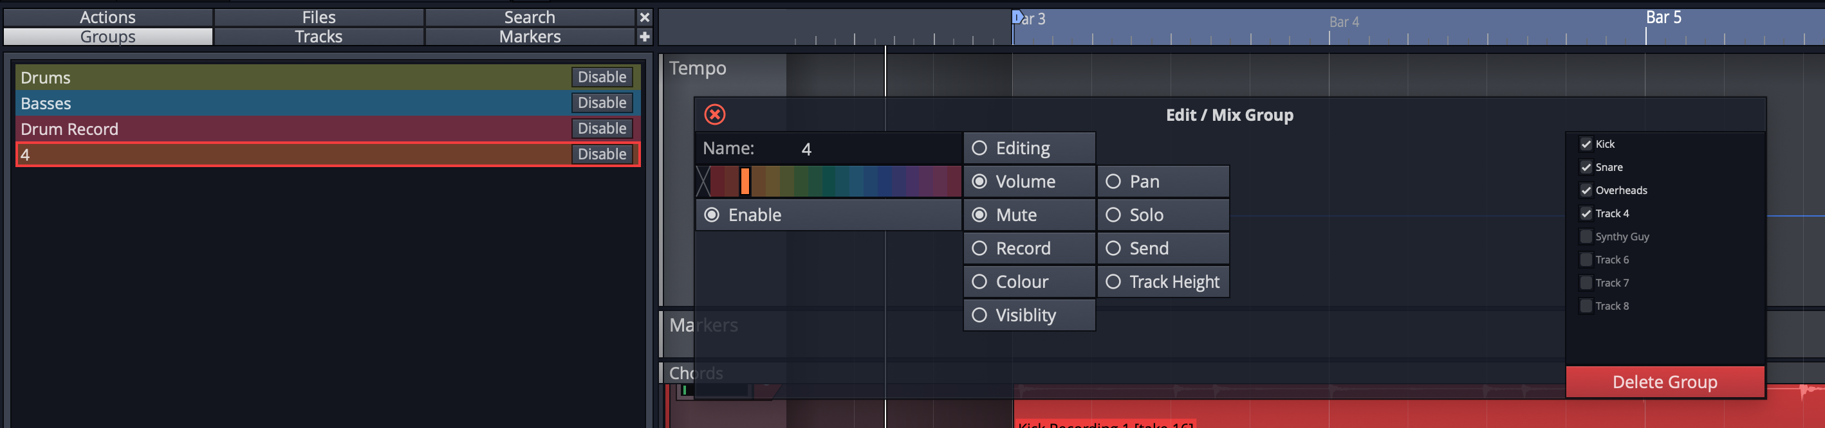Open the Files tab
Viewport: 1825px width, 428px height.
tap(318, 17)
